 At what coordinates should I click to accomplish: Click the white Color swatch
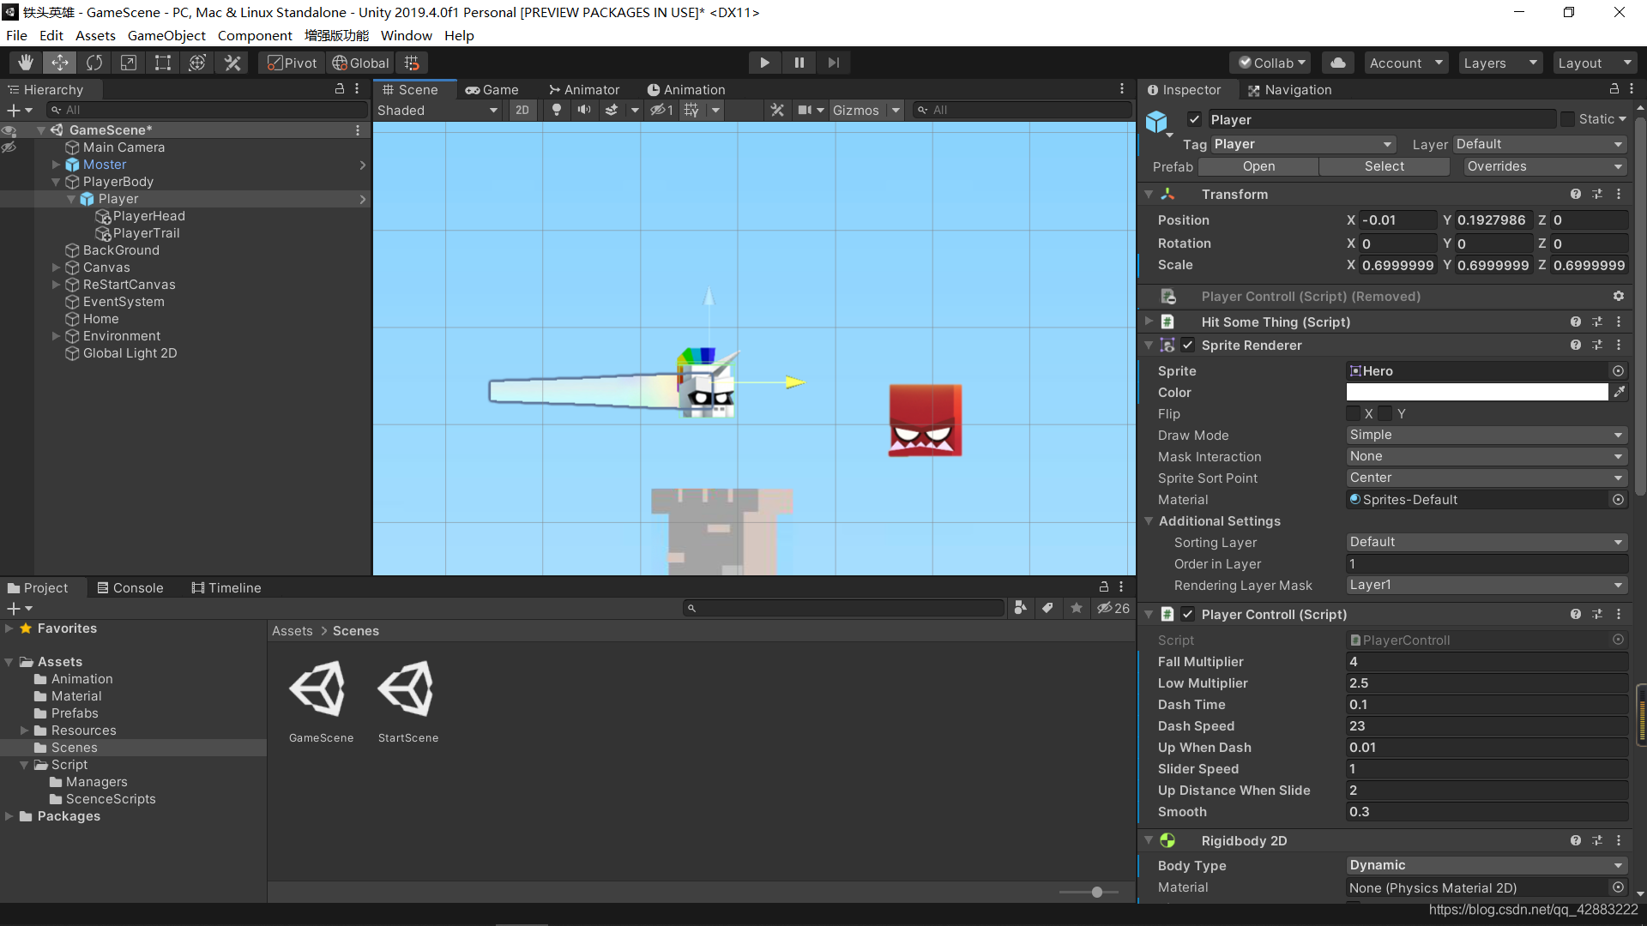pos(1476,392)
